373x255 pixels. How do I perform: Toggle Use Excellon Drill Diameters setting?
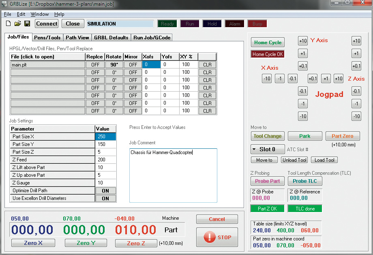pos(105,198)
